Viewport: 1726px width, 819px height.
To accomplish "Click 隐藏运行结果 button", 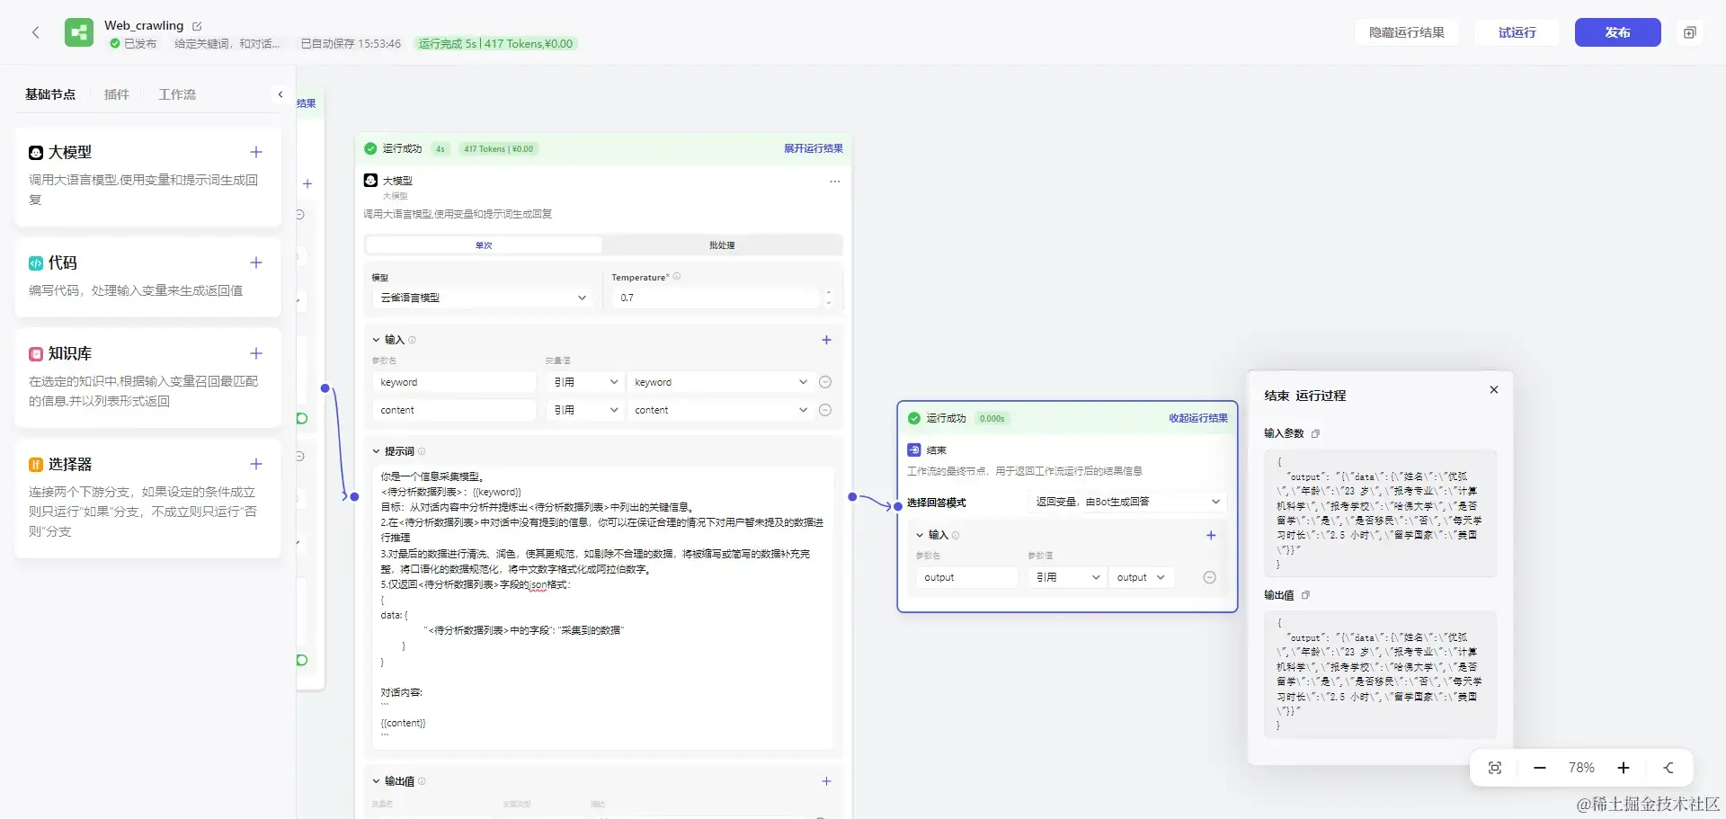I will [x=1407, y=32].
